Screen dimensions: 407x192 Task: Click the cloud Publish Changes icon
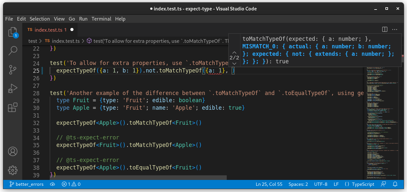tap(52, 184)
